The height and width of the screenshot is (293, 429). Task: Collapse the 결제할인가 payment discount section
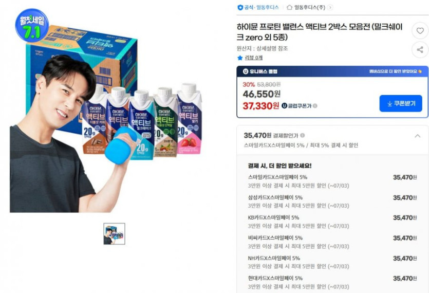point(417,136)
